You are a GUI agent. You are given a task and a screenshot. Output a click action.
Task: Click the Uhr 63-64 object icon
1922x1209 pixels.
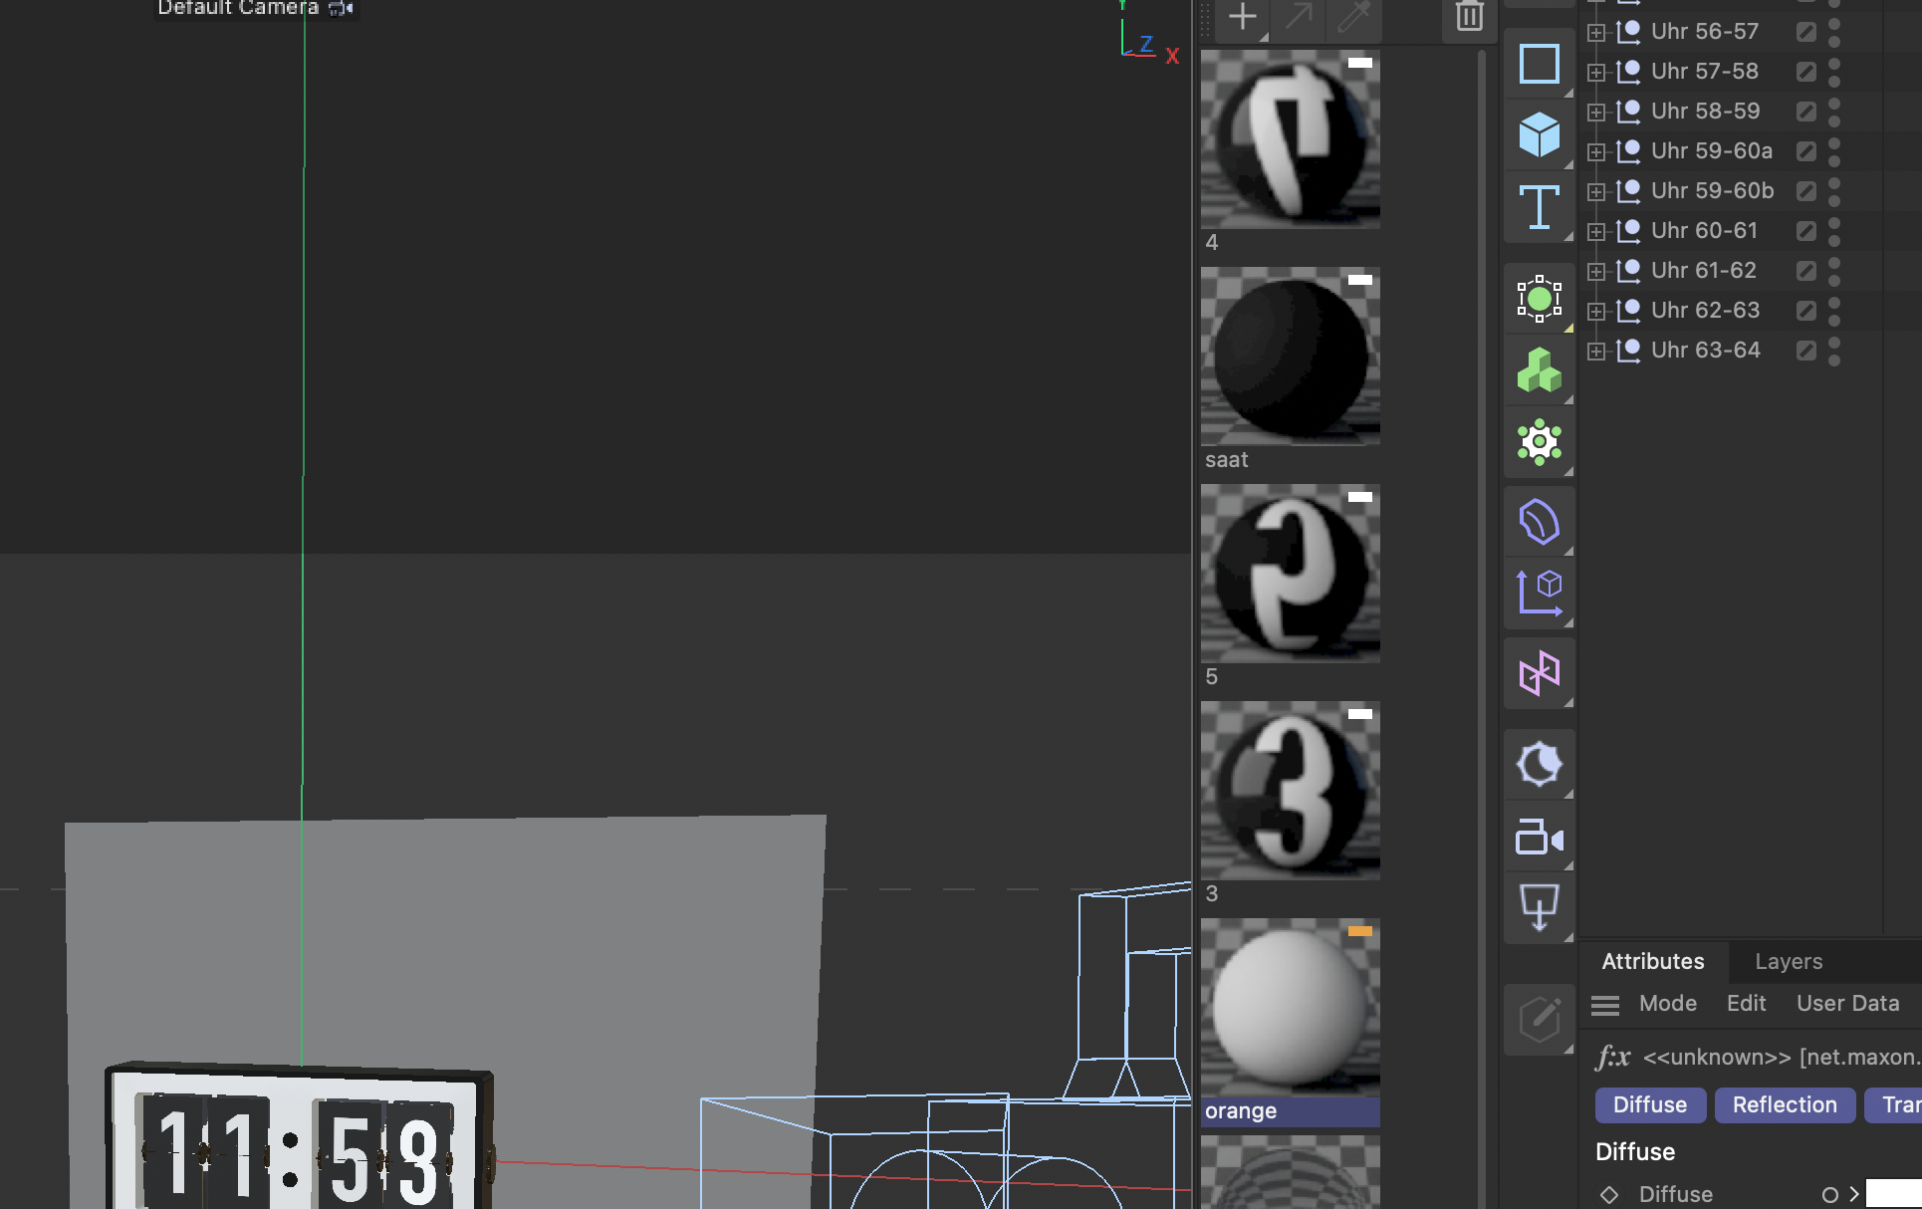pos(1628,351)
